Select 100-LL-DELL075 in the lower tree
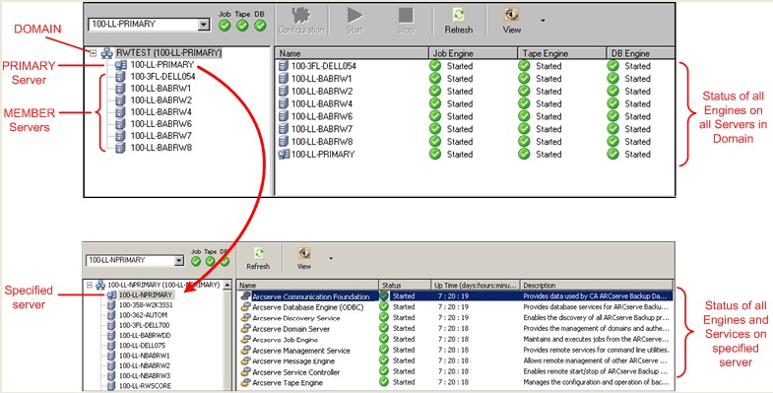Image resolution: width=773 pixels, height=393 pixels. click(142, 346)
